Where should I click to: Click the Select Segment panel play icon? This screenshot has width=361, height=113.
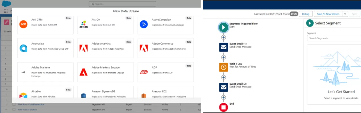point(310,23)
